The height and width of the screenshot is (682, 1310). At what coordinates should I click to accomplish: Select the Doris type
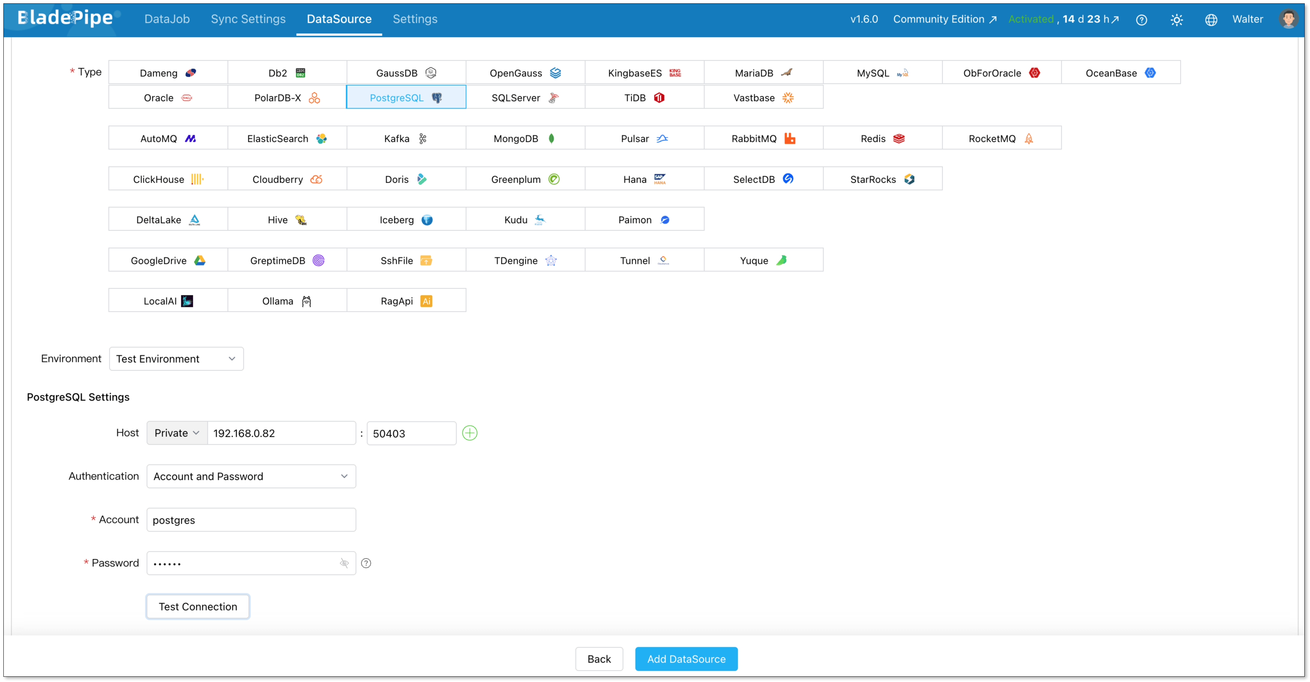(406, 179)
